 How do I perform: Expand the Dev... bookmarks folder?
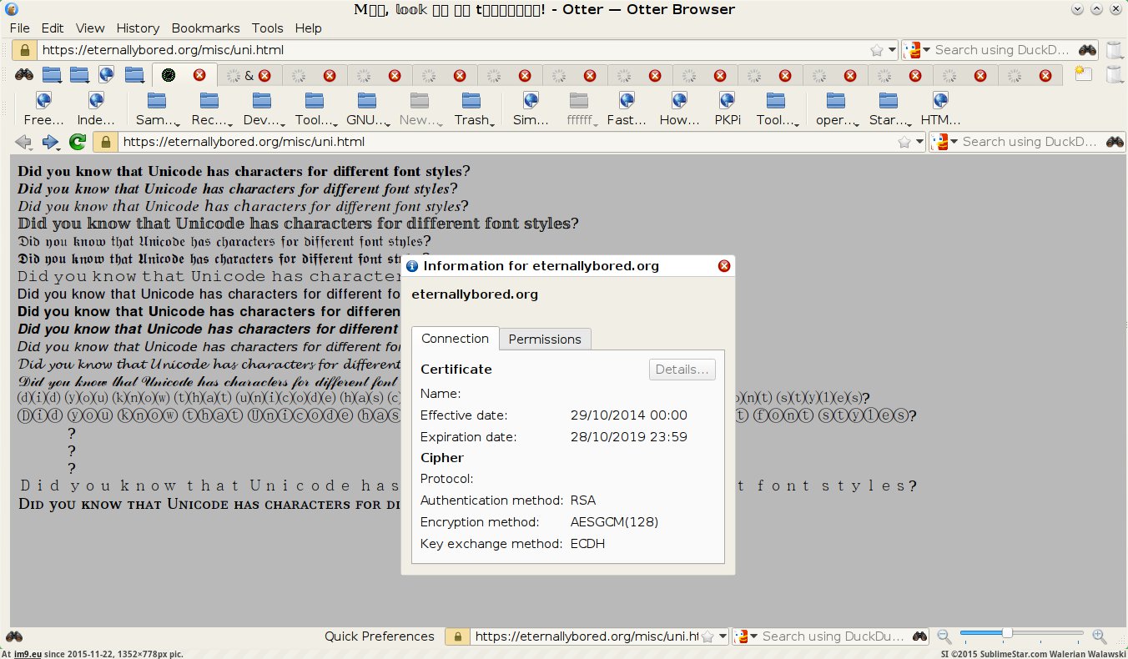(x=262, y=109)
